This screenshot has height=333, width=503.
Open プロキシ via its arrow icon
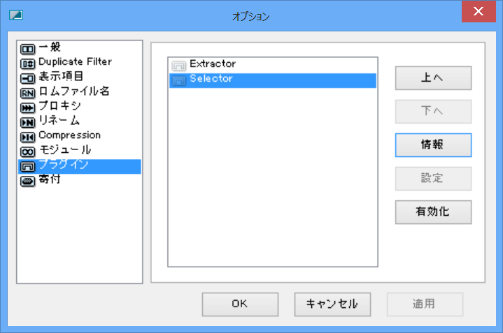(x=27, y=108)
